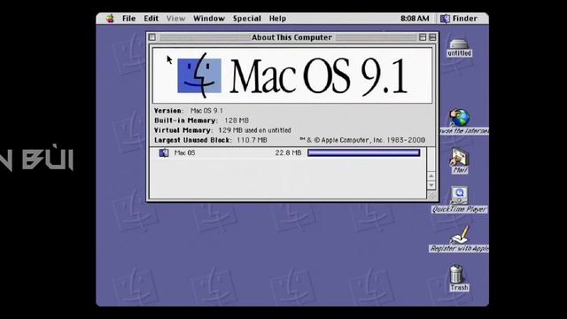Open the Apple menu
The width and height of the screenshot is (567, 319).
(x=110, y=19)
